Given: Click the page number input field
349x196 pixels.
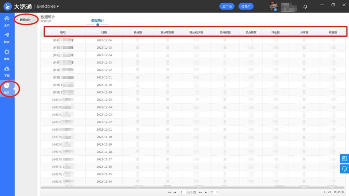Looking at the screenshot, I should pos(183,192).
